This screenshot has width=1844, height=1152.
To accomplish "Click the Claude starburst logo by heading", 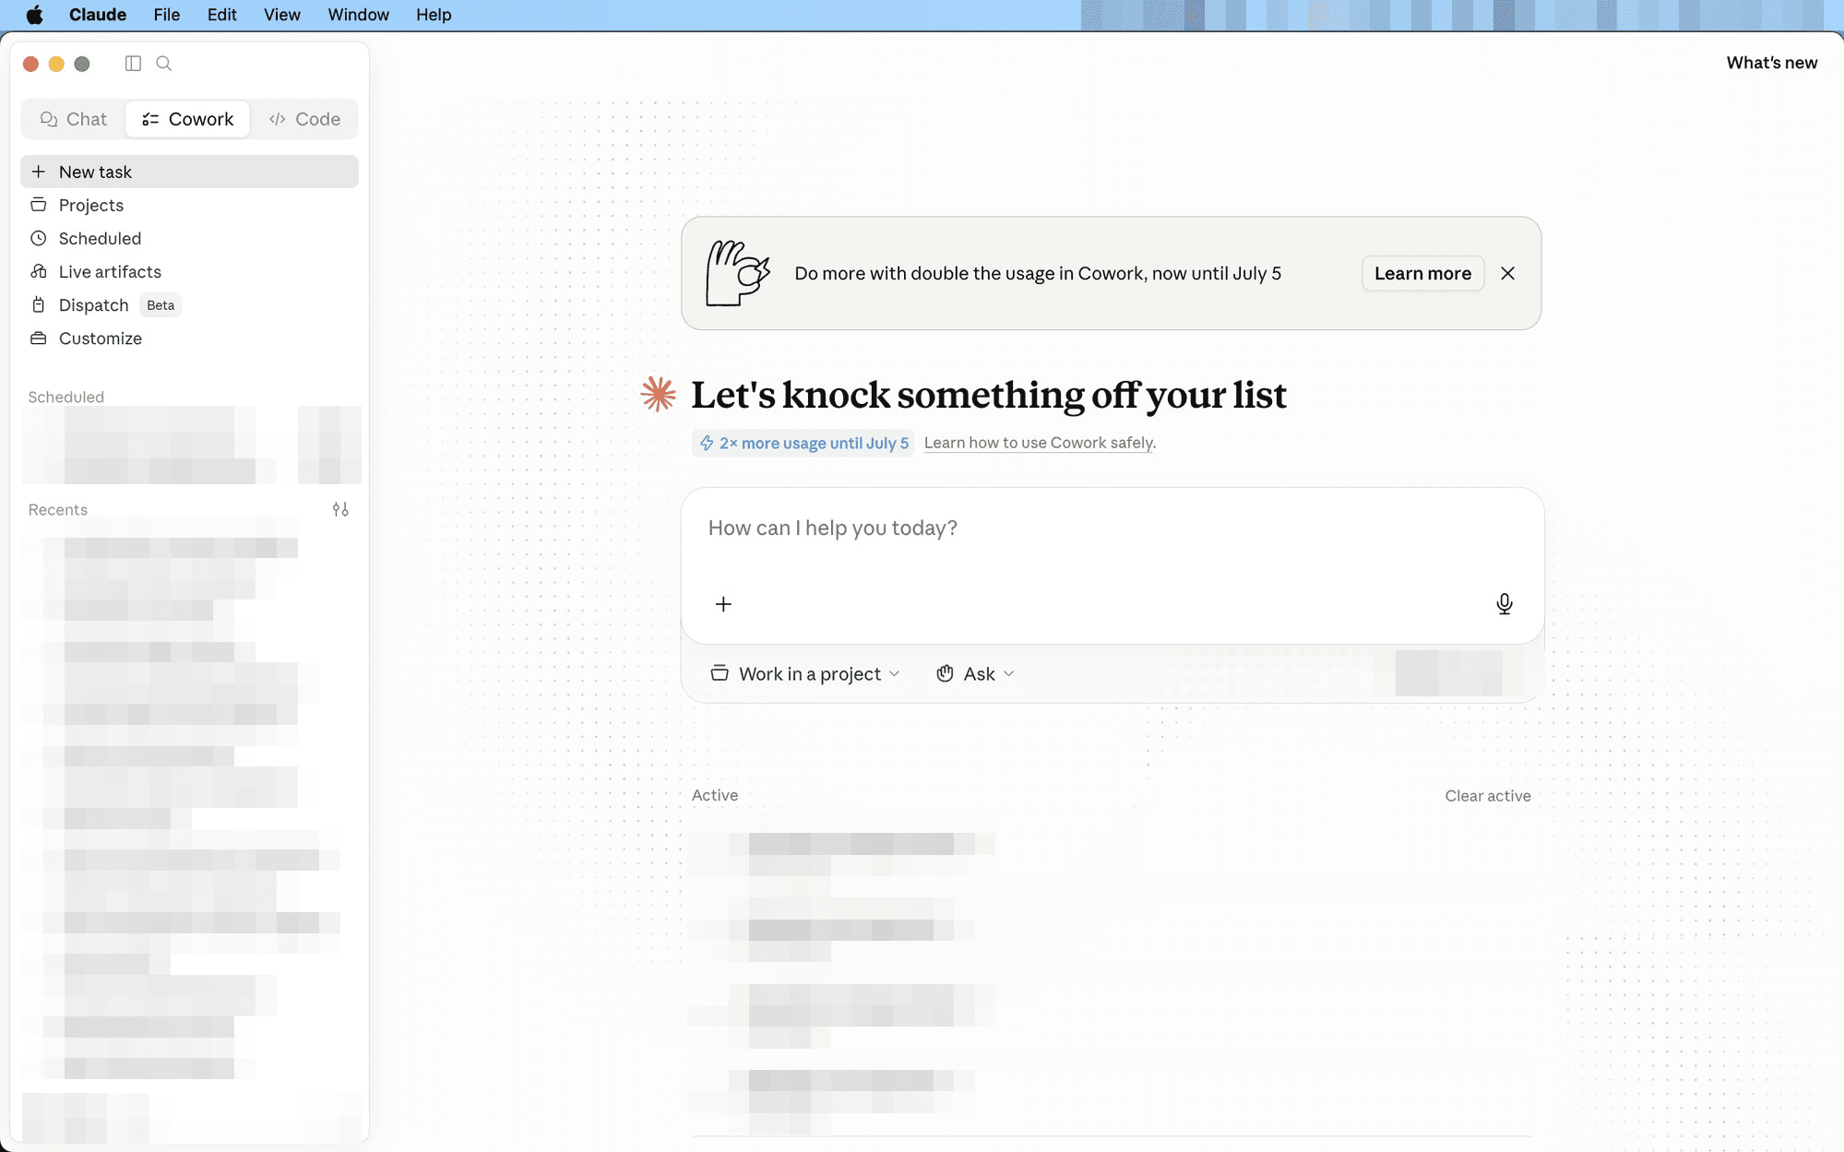I will pyautogui.click(x=659, y=395).
